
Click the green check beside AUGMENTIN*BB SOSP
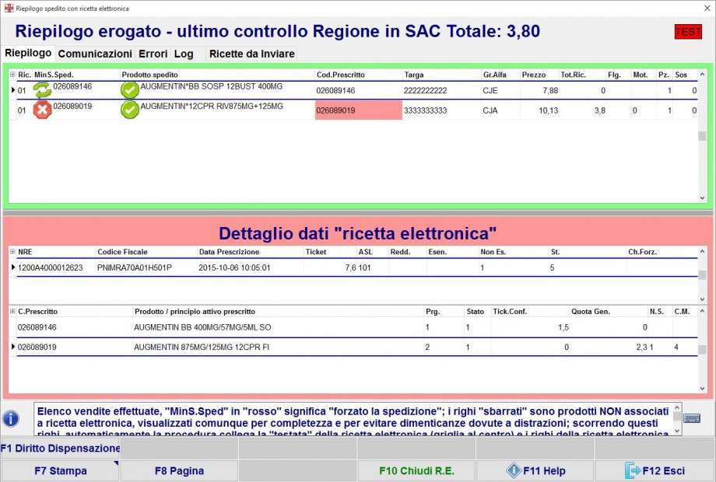[x=128, y=89]
